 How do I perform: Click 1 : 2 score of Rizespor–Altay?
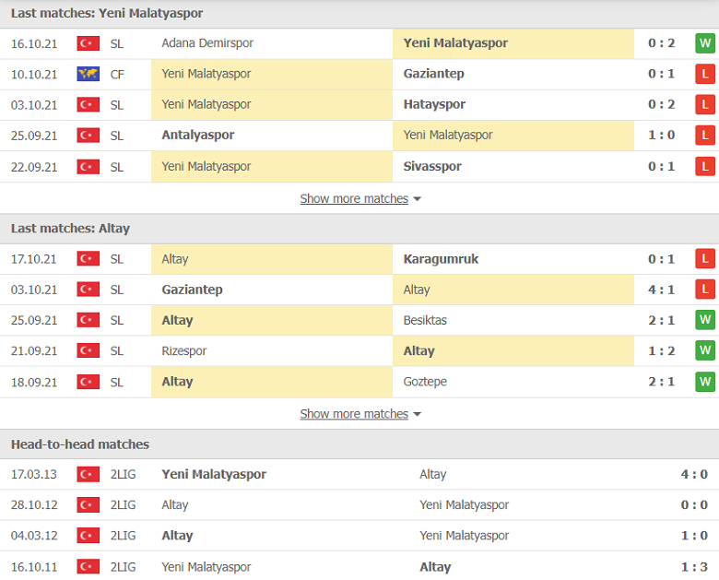click(661, 350)
